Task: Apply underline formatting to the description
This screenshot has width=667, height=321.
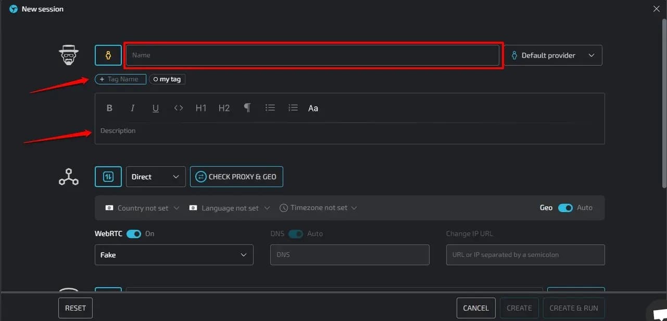Action: (x=155, y=108)
